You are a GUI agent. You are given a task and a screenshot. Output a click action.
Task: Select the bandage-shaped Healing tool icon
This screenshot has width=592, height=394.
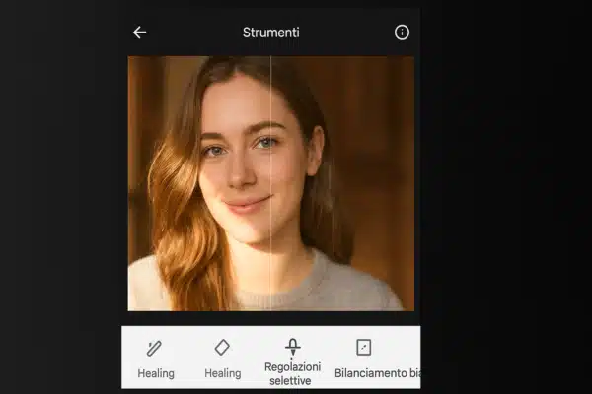point(155,348)
